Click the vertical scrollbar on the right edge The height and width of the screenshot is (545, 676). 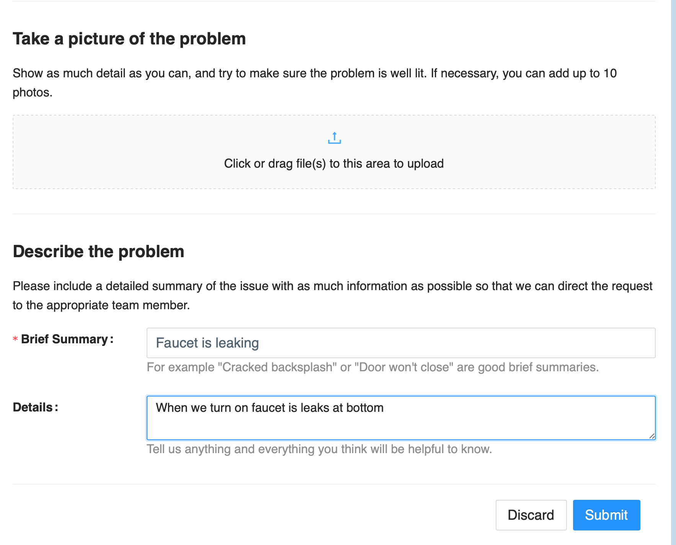point(673,272)
